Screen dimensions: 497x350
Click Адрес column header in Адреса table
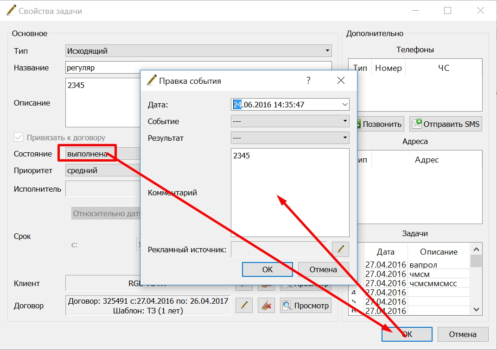(427, 160)
